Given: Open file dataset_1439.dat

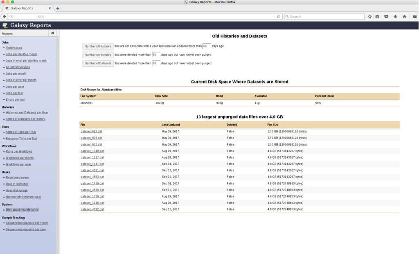Looking at the screenshot, I should tap(92, 184).
